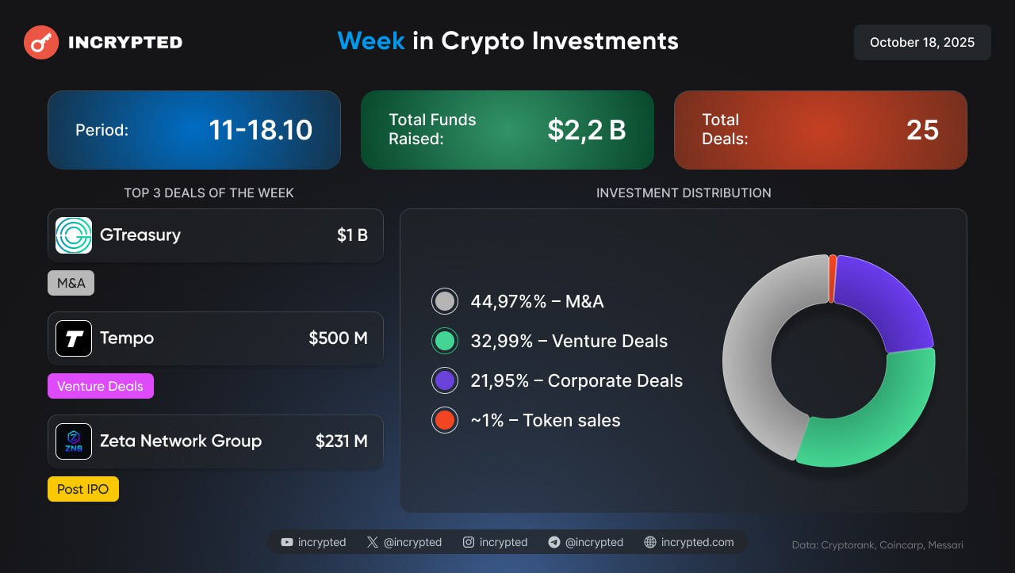This screenshot has height=573, width=1015.
Task: Click the pink Venture Deals tag
Action: coord(100,386)
